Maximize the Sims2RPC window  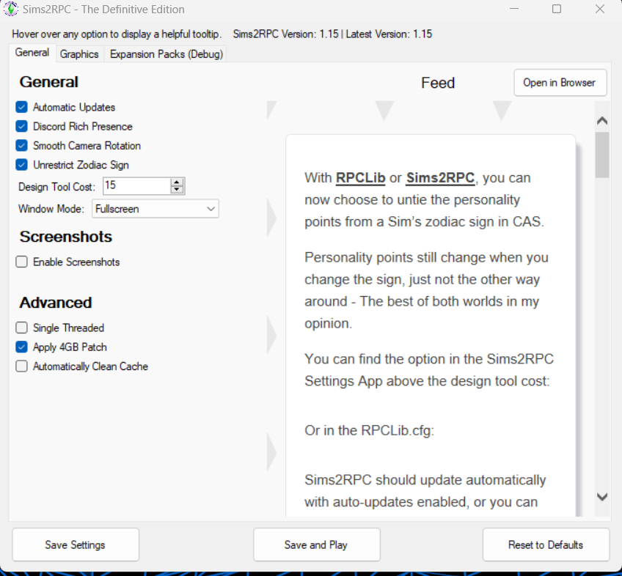pos(557,10)
